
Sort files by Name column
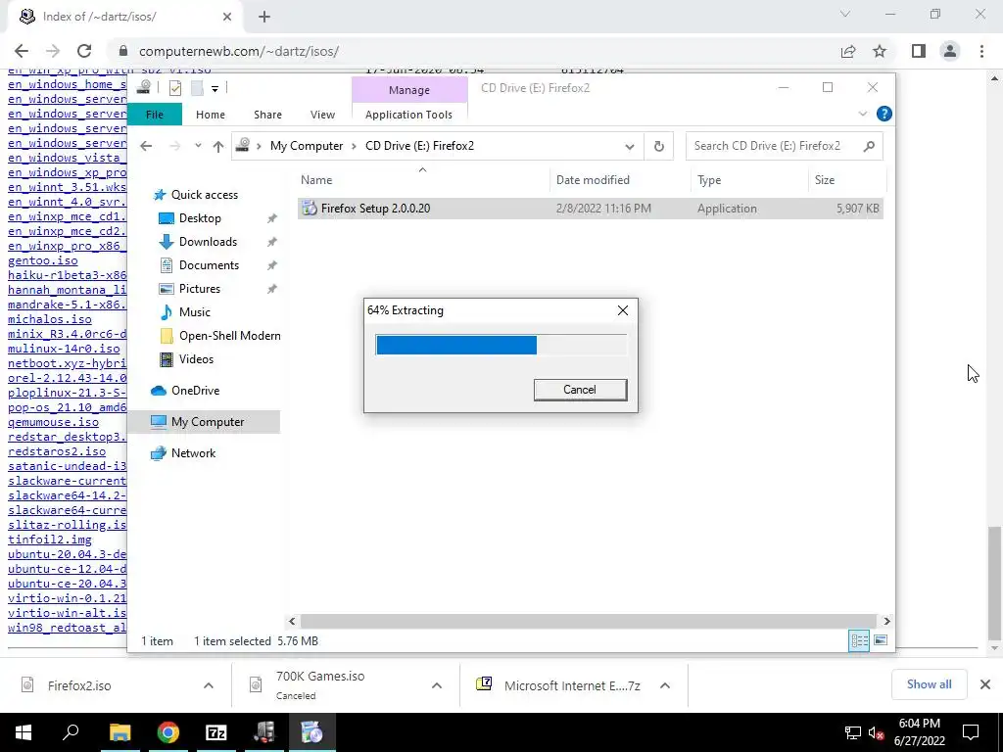point(422,180)
